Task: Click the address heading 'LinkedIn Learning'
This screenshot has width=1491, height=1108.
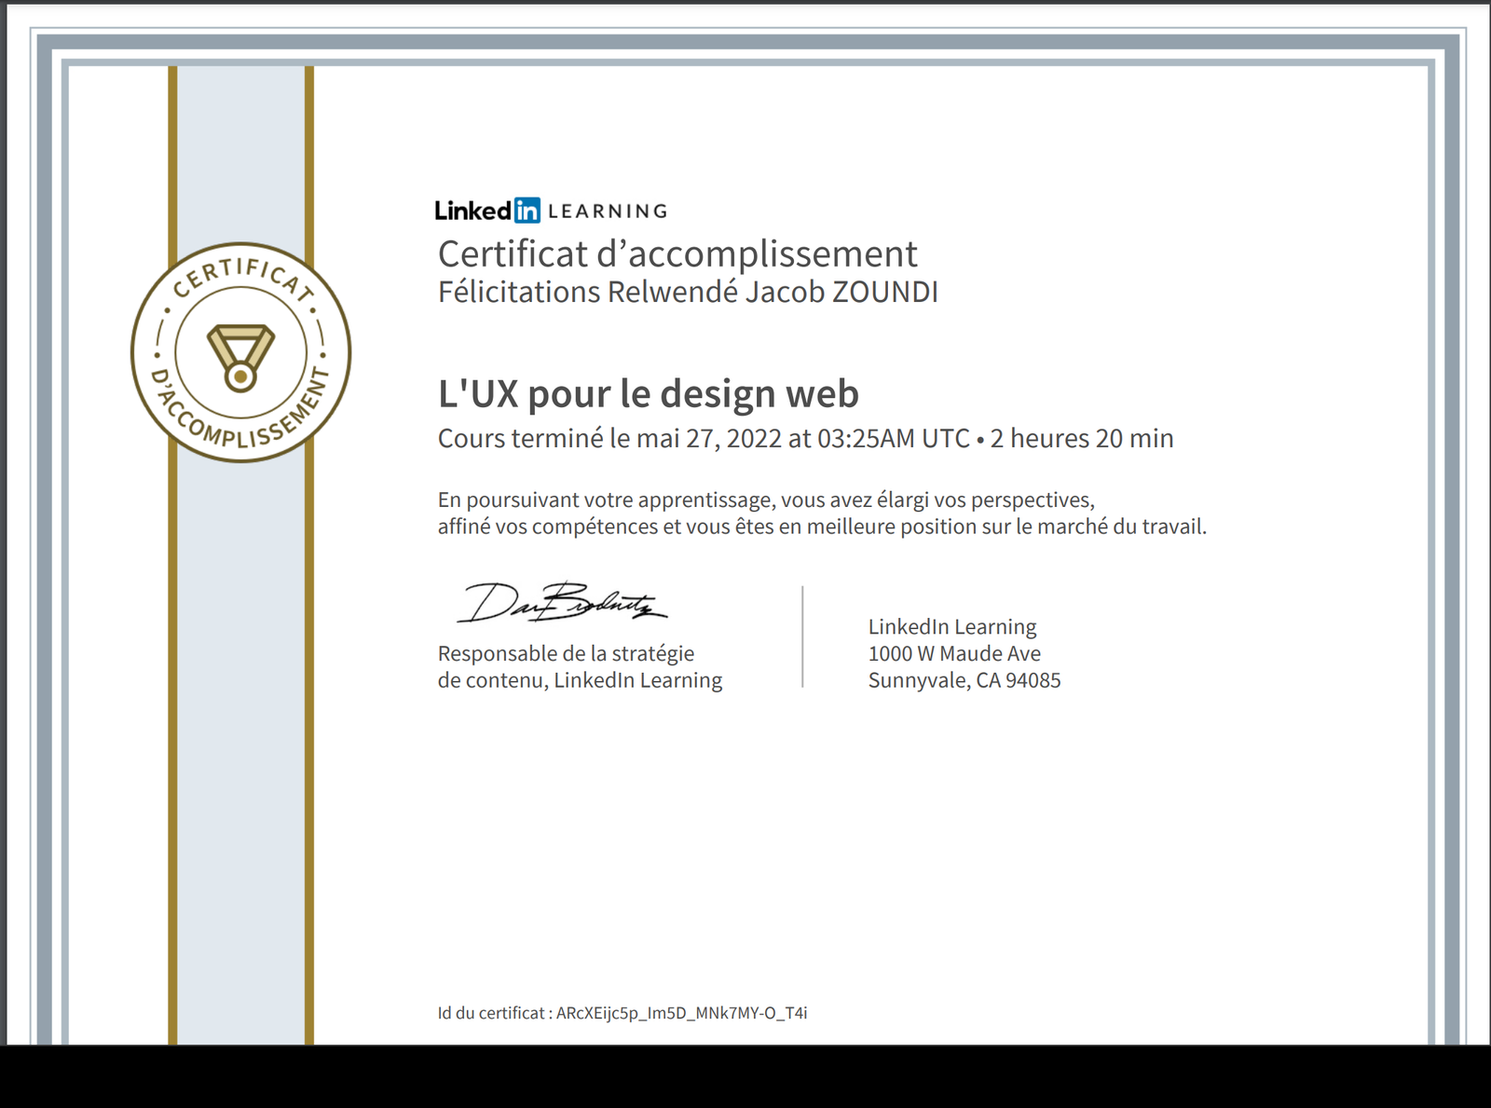Action: pyautogui.click(x=952, y=627)
